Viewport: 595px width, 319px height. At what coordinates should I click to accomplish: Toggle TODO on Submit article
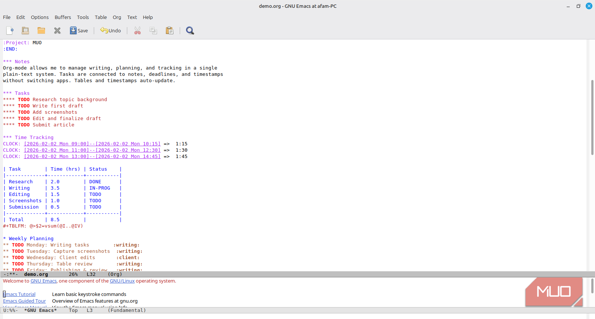(24, 125)
